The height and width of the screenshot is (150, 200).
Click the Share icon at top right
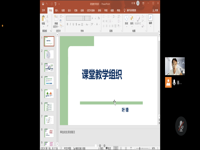[x=155, y=10]
